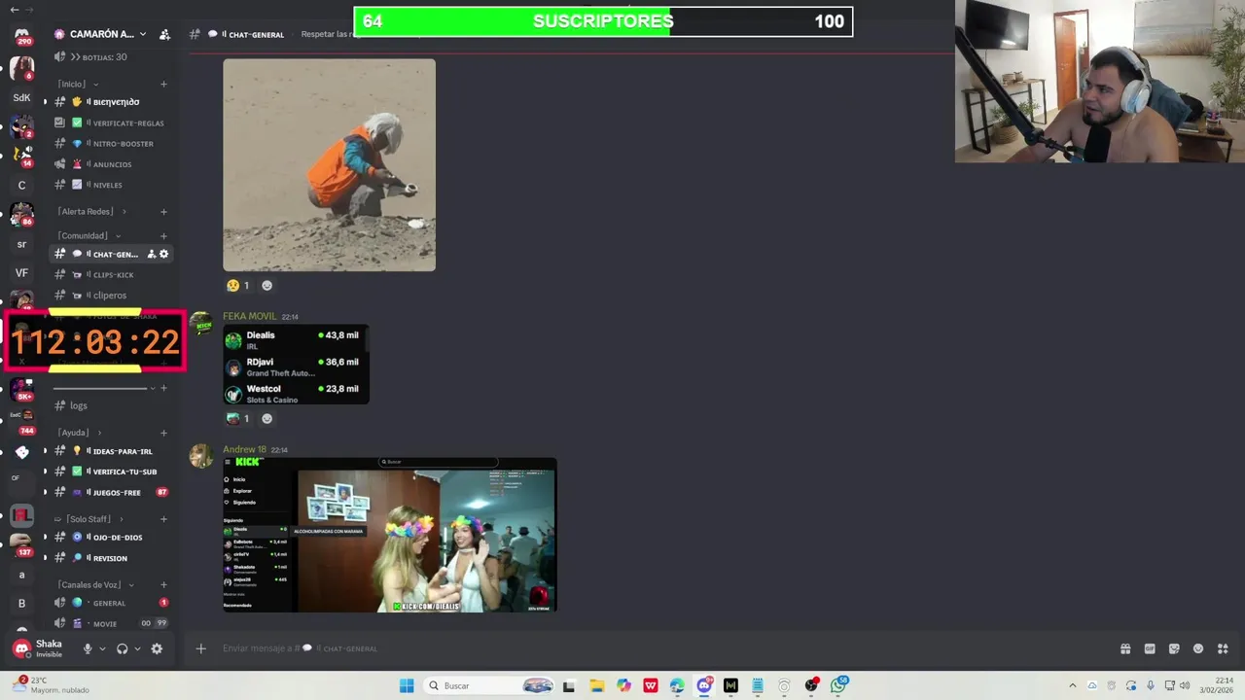
Task: Add channel to the Comunidad category
Action: (163, 236)
